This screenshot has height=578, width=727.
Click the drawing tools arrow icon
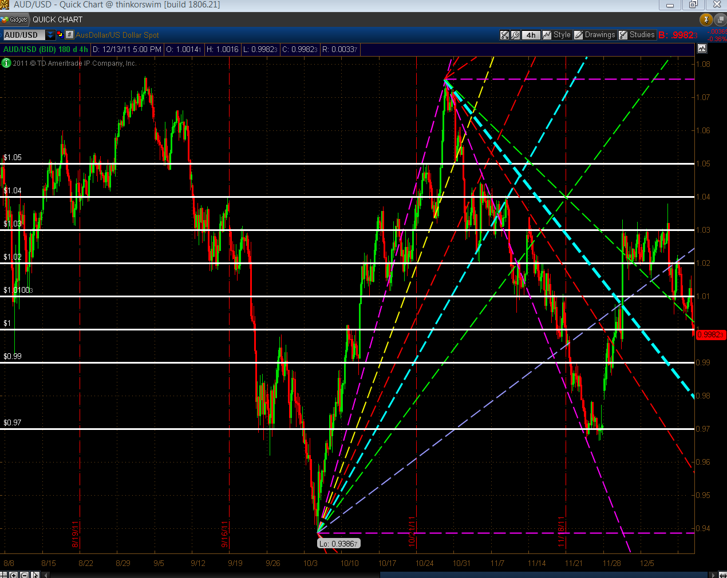[504, 35]
